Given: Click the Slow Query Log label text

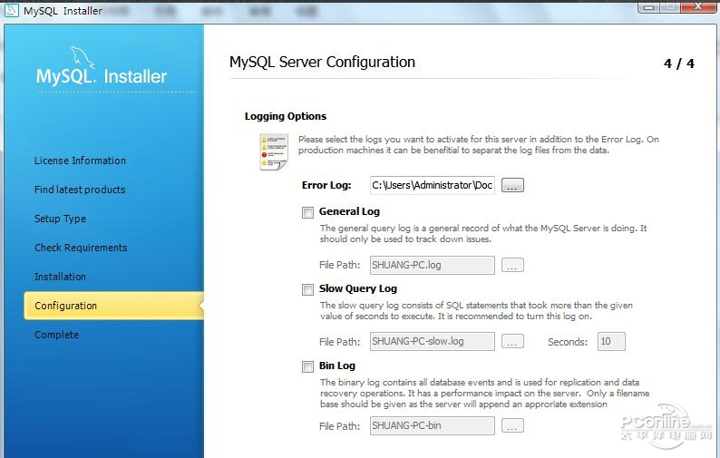Looking at the screenshot, I should 358,288.
